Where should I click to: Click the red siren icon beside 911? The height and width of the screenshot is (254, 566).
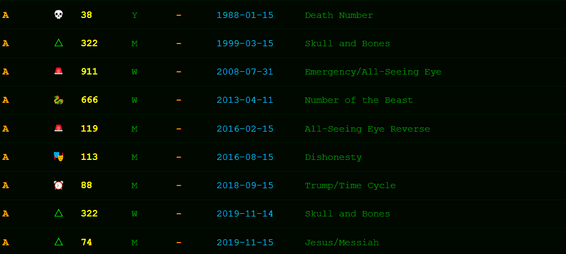pyautogui.click(x=59, y=71)
